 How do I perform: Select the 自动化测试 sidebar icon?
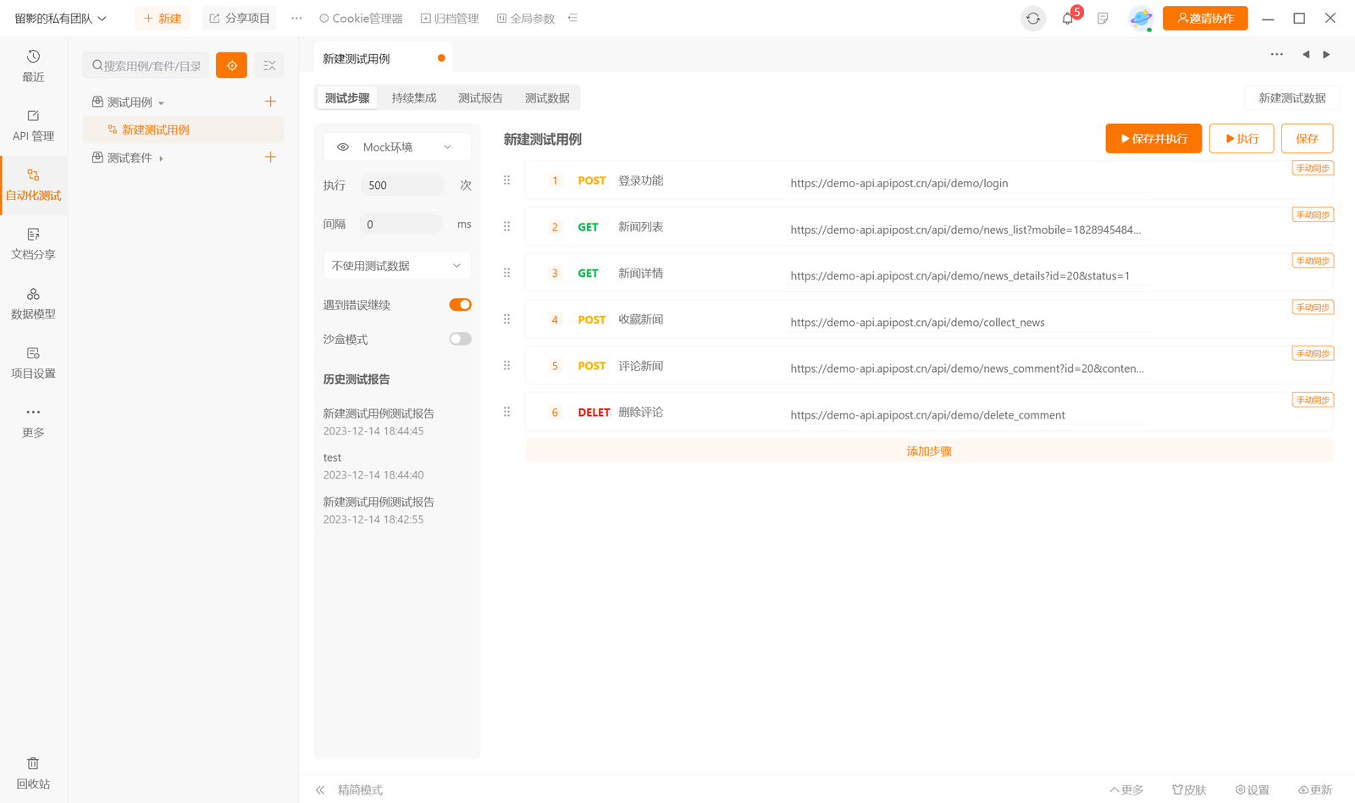tap(33, 185)
